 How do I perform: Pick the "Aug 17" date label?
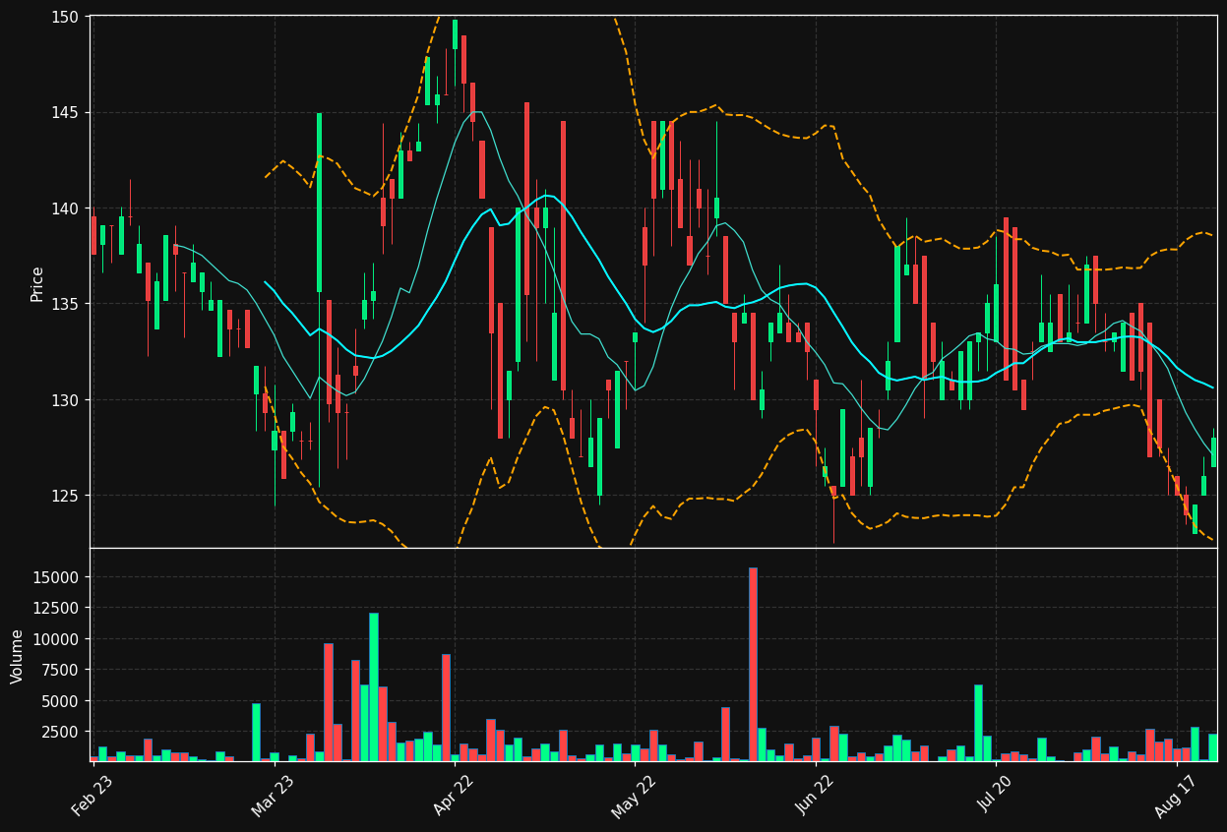[x=1175, y=796]
